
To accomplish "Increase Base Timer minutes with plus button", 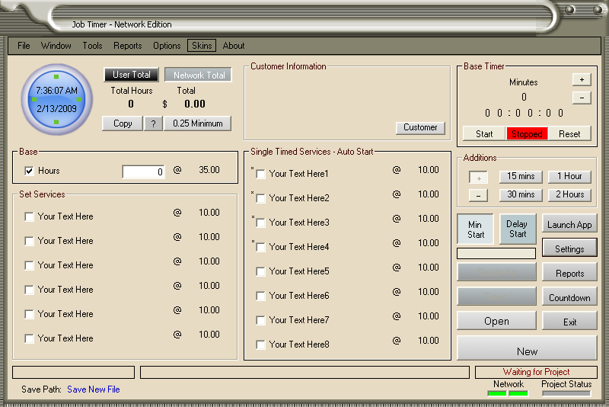I will (582, 80).
